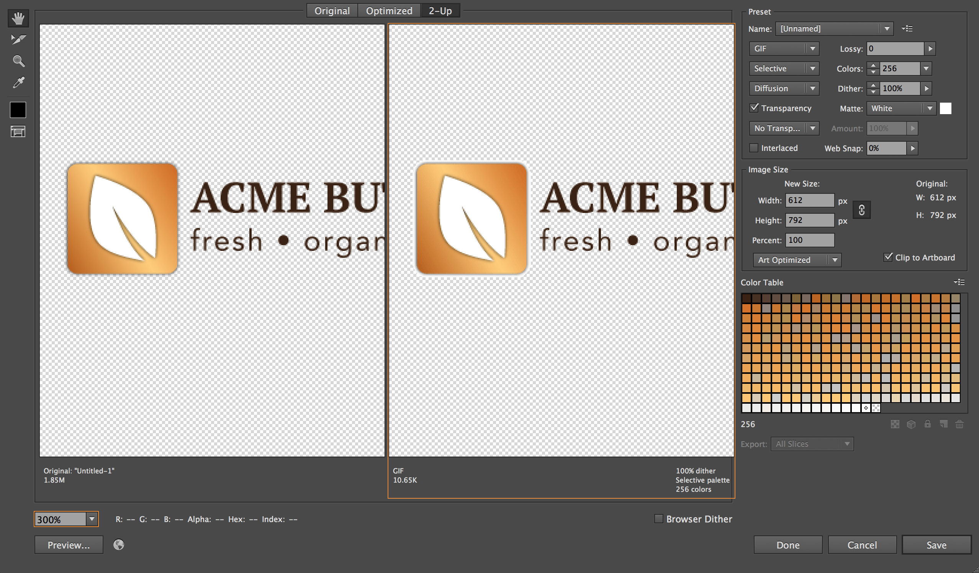Image resolution: width=979 pixels, height=573 pixels.
Task: Switch to the Original tab
Action: 332,10
